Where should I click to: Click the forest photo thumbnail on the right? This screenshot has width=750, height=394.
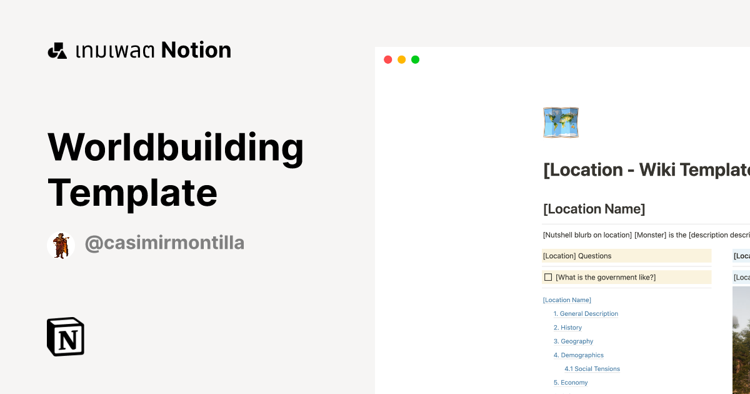tap(741, 338)
